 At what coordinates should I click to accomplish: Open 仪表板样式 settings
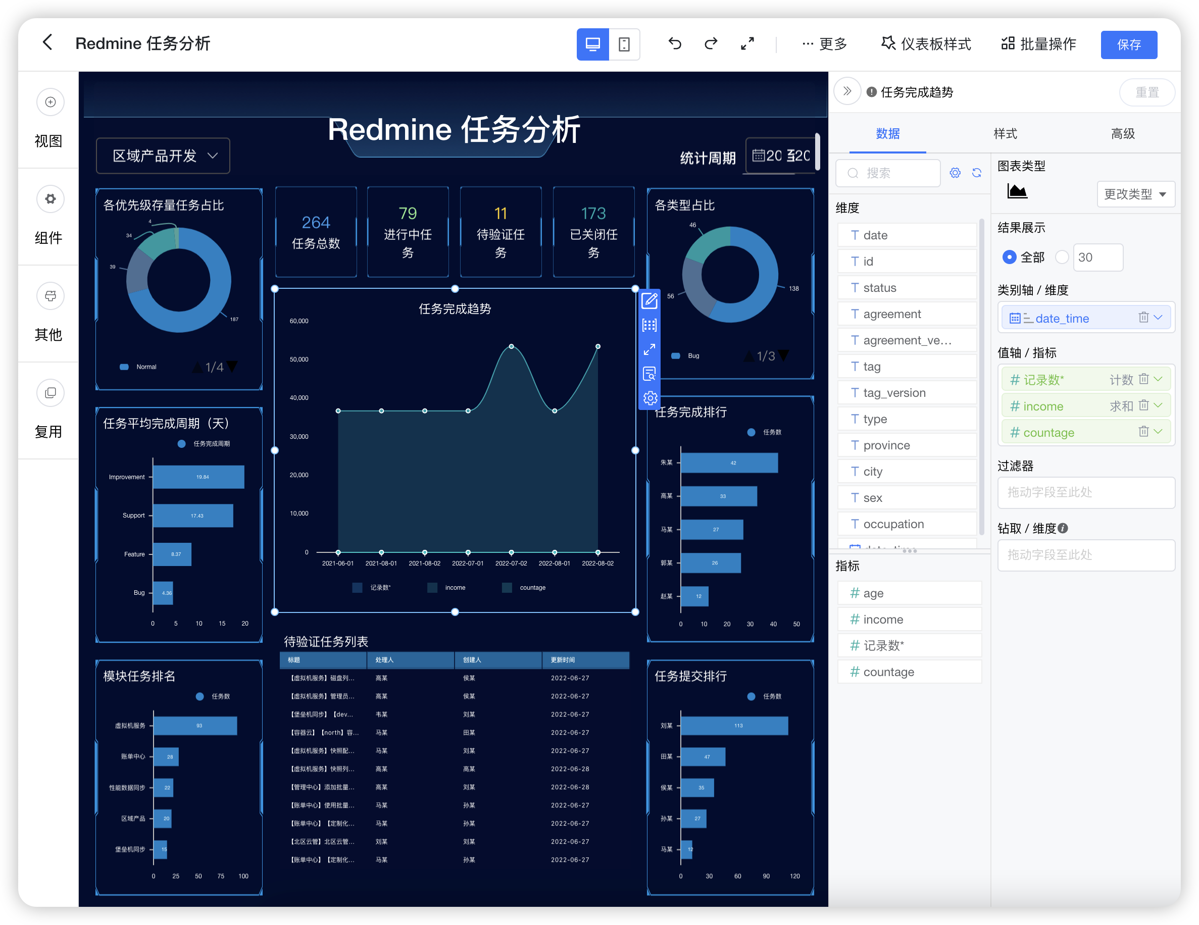pyautogui.click(x=926, y=44)
